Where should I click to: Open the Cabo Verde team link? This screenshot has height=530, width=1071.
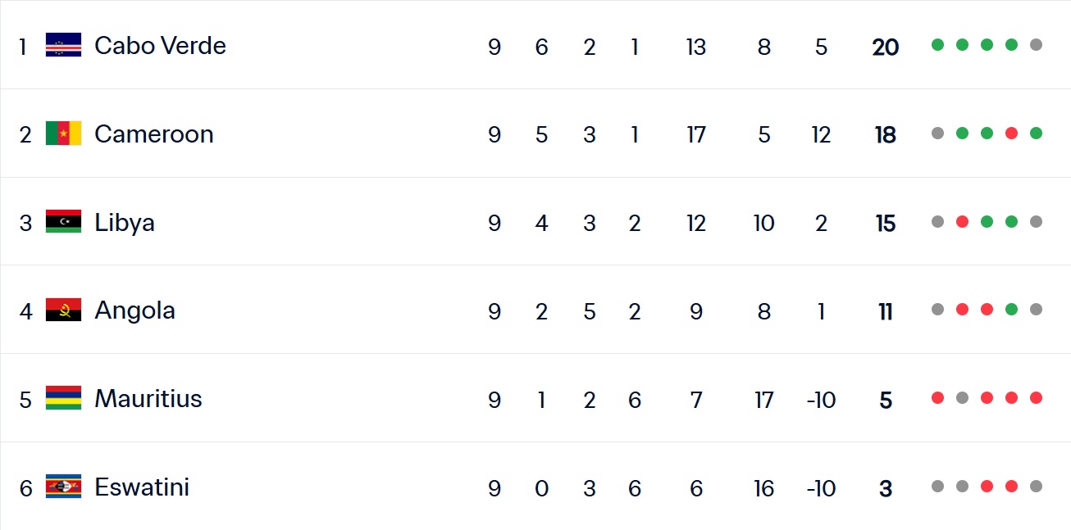coord(160,45)
